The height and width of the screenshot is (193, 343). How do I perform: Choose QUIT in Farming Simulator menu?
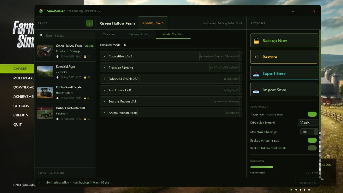17,124
